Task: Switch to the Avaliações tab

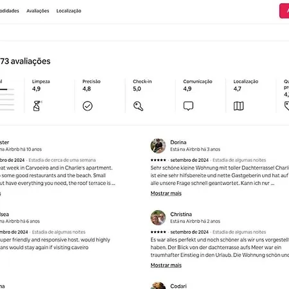Action: click(38, 11)
